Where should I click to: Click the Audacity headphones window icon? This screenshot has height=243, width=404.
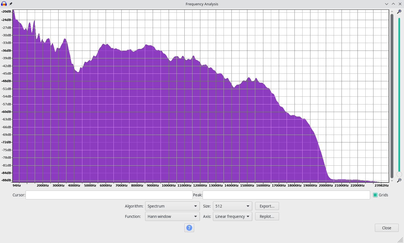click(4, 4)
